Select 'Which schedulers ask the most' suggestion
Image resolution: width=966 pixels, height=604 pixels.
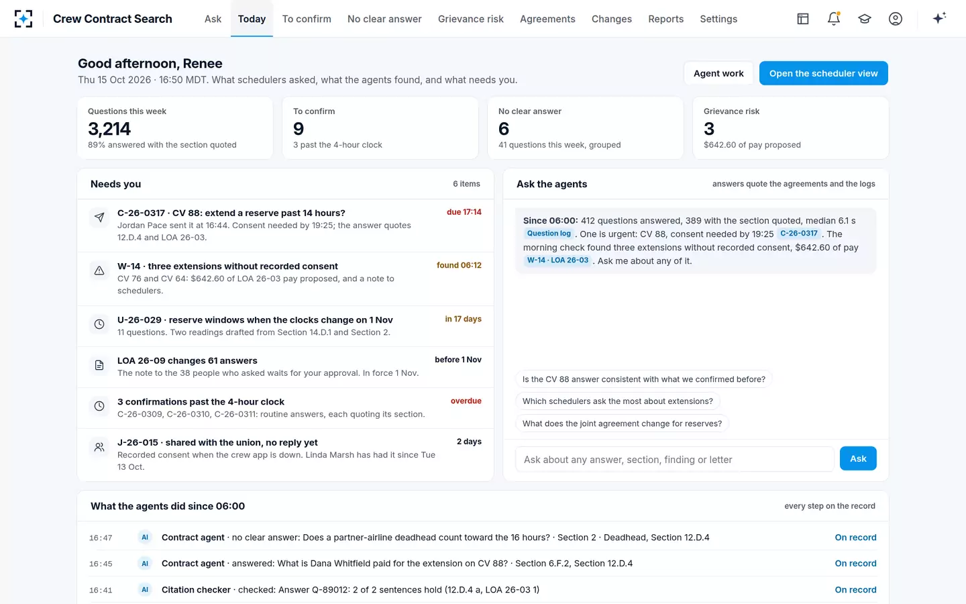click(x=618, y=401)
